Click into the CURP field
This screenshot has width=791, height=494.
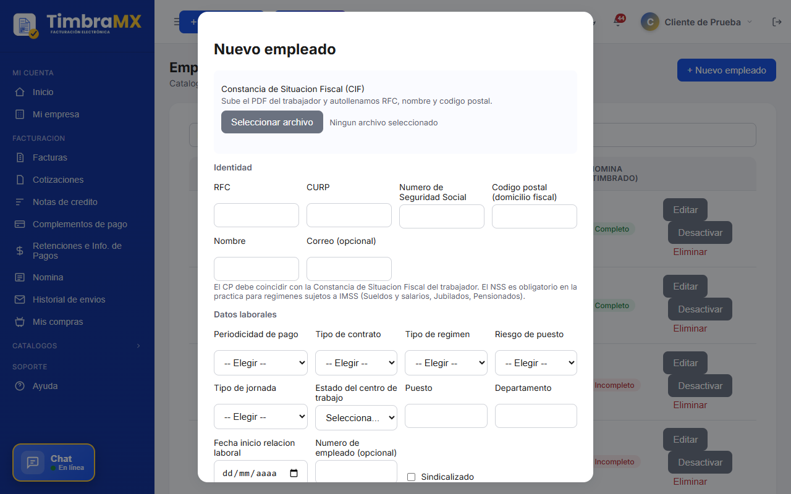tap(349, 216)
